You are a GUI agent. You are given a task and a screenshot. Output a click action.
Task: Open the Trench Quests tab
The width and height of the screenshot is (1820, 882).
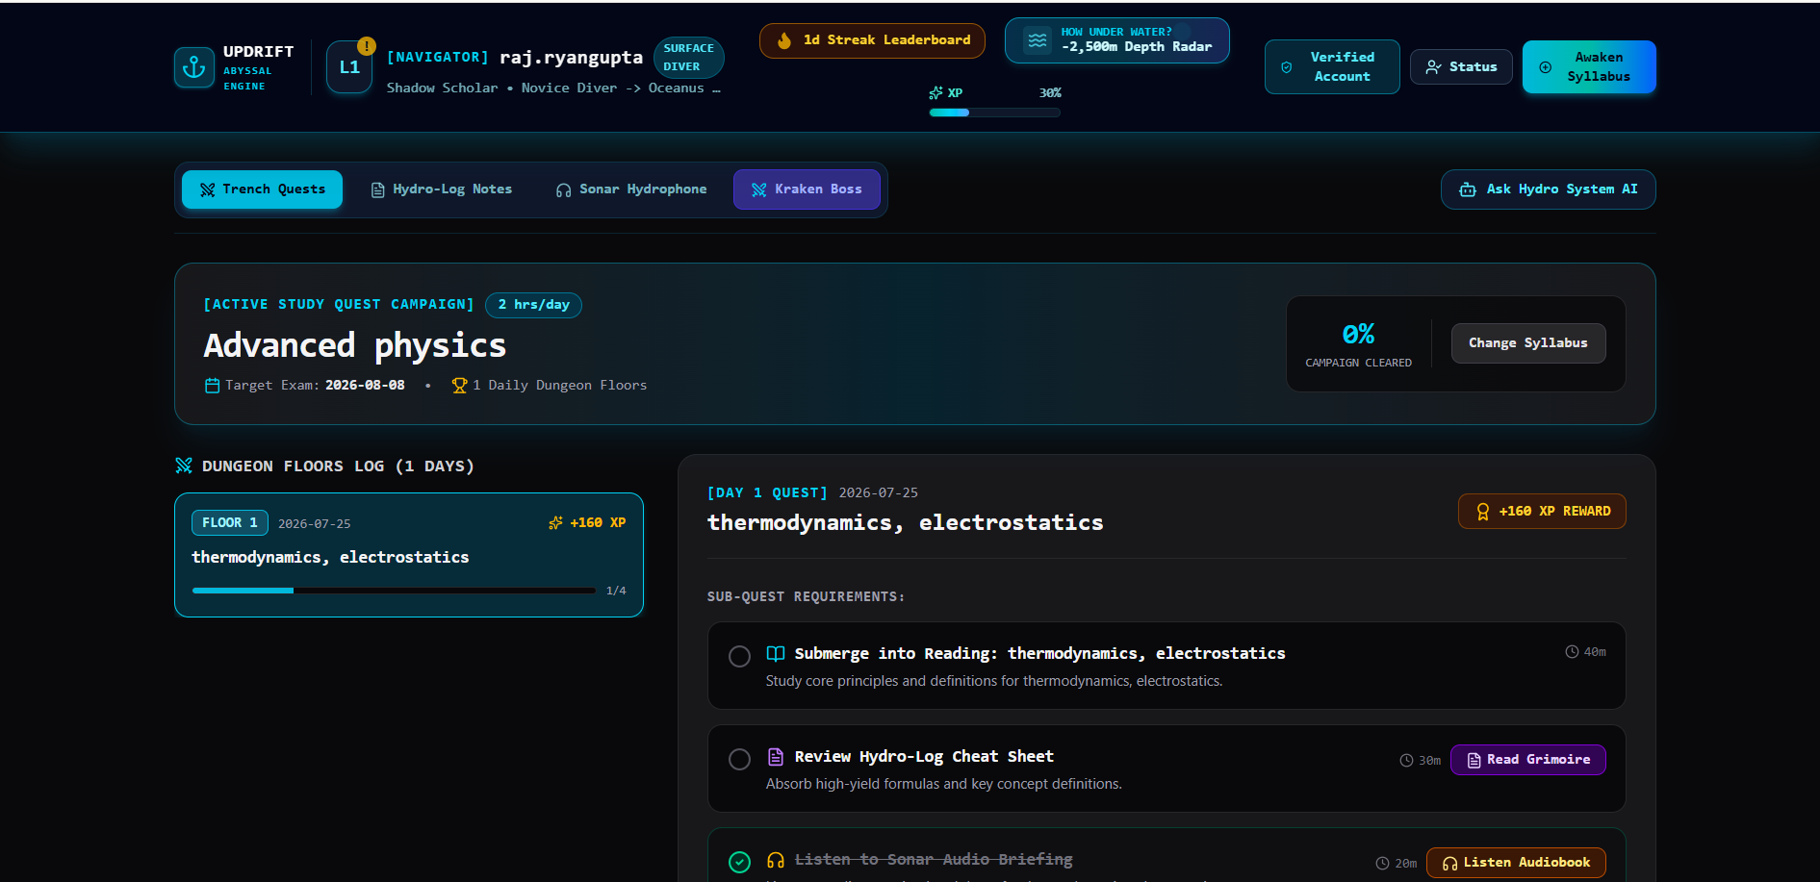pos(262,189)
